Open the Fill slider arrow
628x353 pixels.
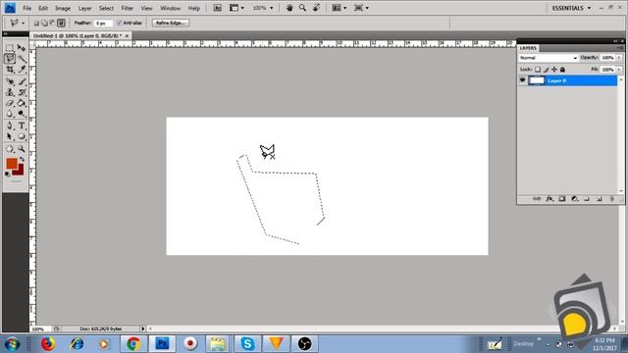click(x=619, y=70)
